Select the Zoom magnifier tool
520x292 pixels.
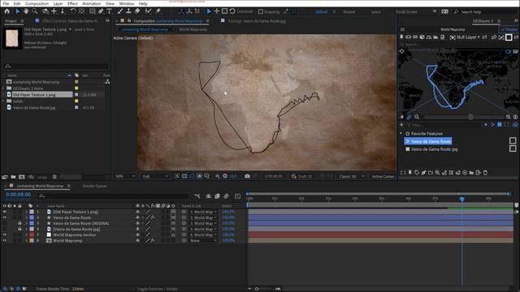[x=35, y=11]
